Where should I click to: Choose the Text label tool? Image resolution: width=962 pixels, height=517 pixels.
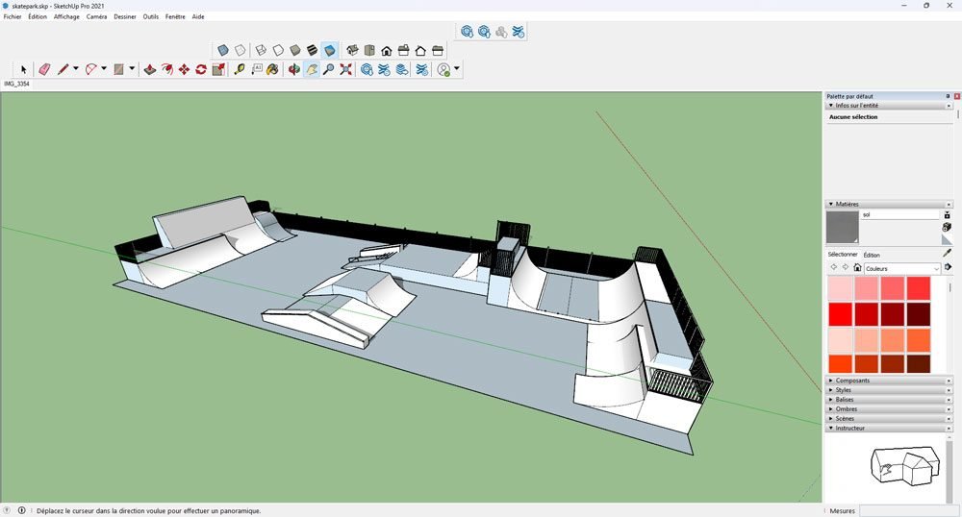[x=257, y=69]
